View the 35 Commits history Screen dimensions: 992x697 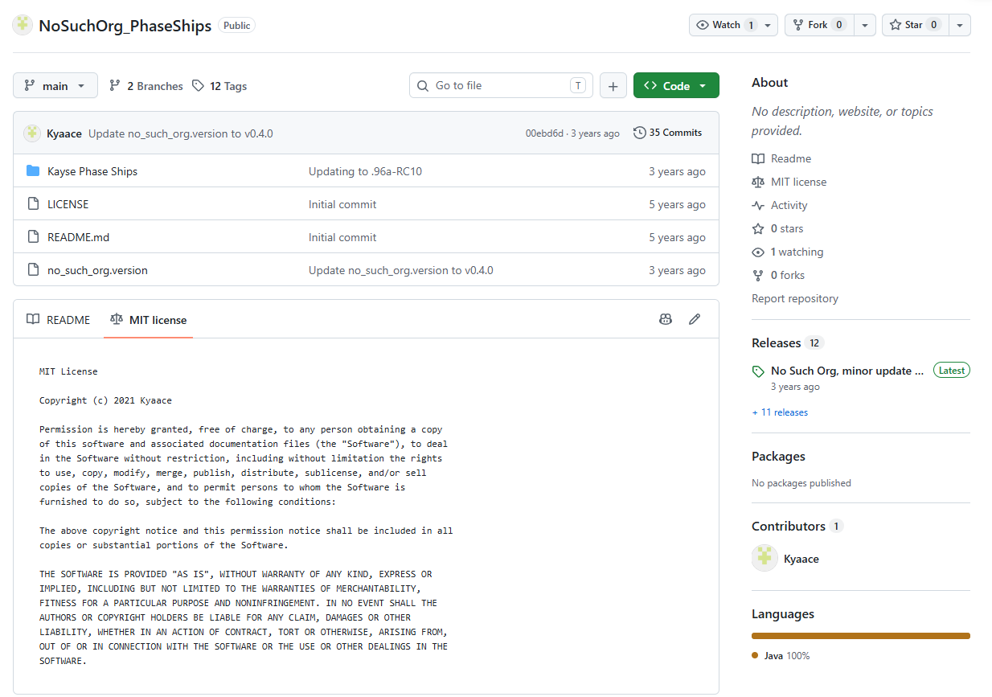pos(668,133)
